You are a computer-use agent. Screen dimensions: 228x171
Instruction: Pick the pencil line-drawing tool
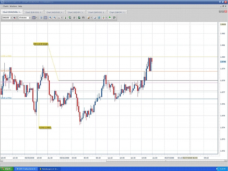pyautogui.click(x=89, y=18)
